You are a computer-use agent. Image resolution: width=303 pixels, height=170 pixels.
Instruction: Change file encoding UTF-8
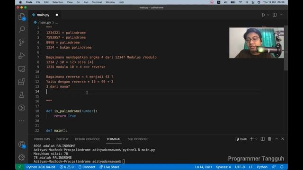240,167
